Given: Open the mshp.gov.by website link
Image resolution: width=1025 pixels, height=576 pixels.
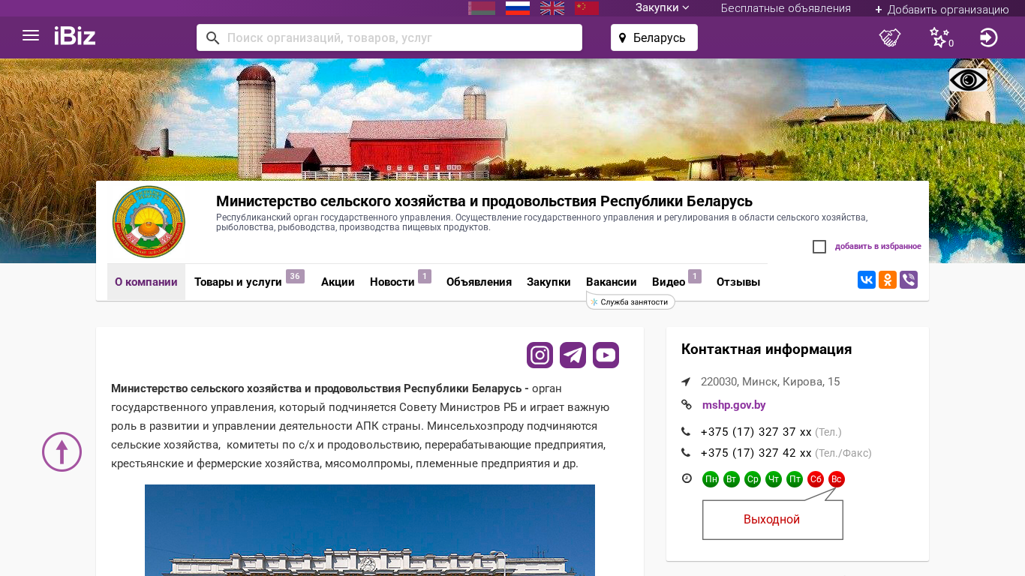Looking at the screenshot, I should [734, 405].
